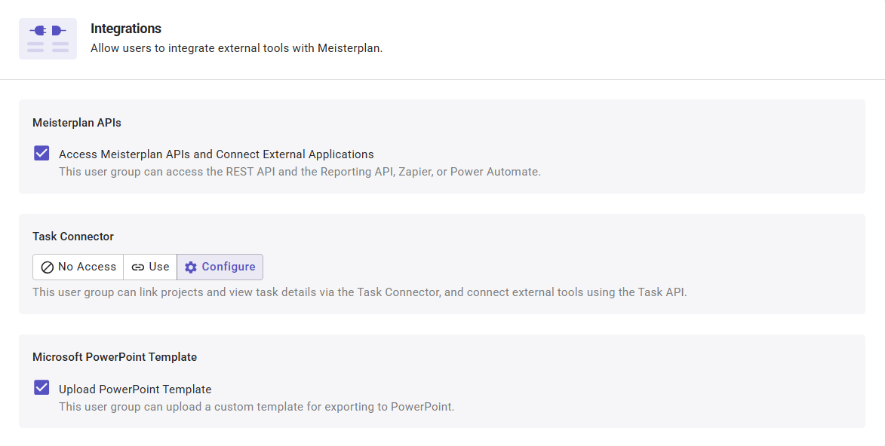Click 'Allow users to integrate external tools' subtitle
Screen dimensions: 885x446
237,48
